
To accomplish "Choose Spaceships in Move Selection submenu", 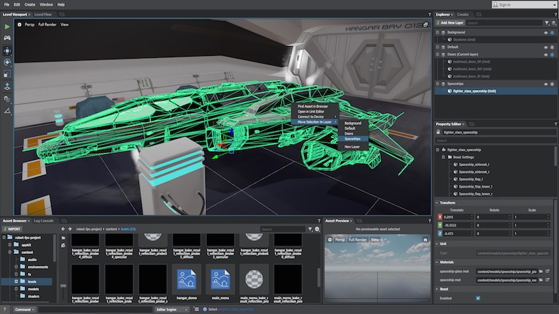I will point(353,139).
